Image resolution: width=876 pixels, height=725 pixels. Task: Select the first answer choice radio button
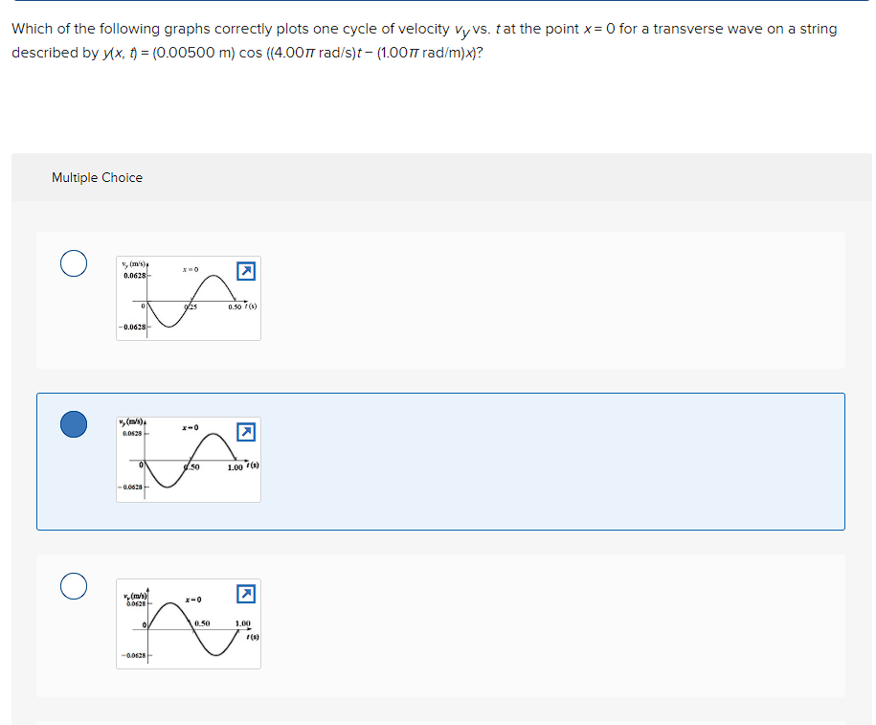pyautogui.click(x=74, y=262)
